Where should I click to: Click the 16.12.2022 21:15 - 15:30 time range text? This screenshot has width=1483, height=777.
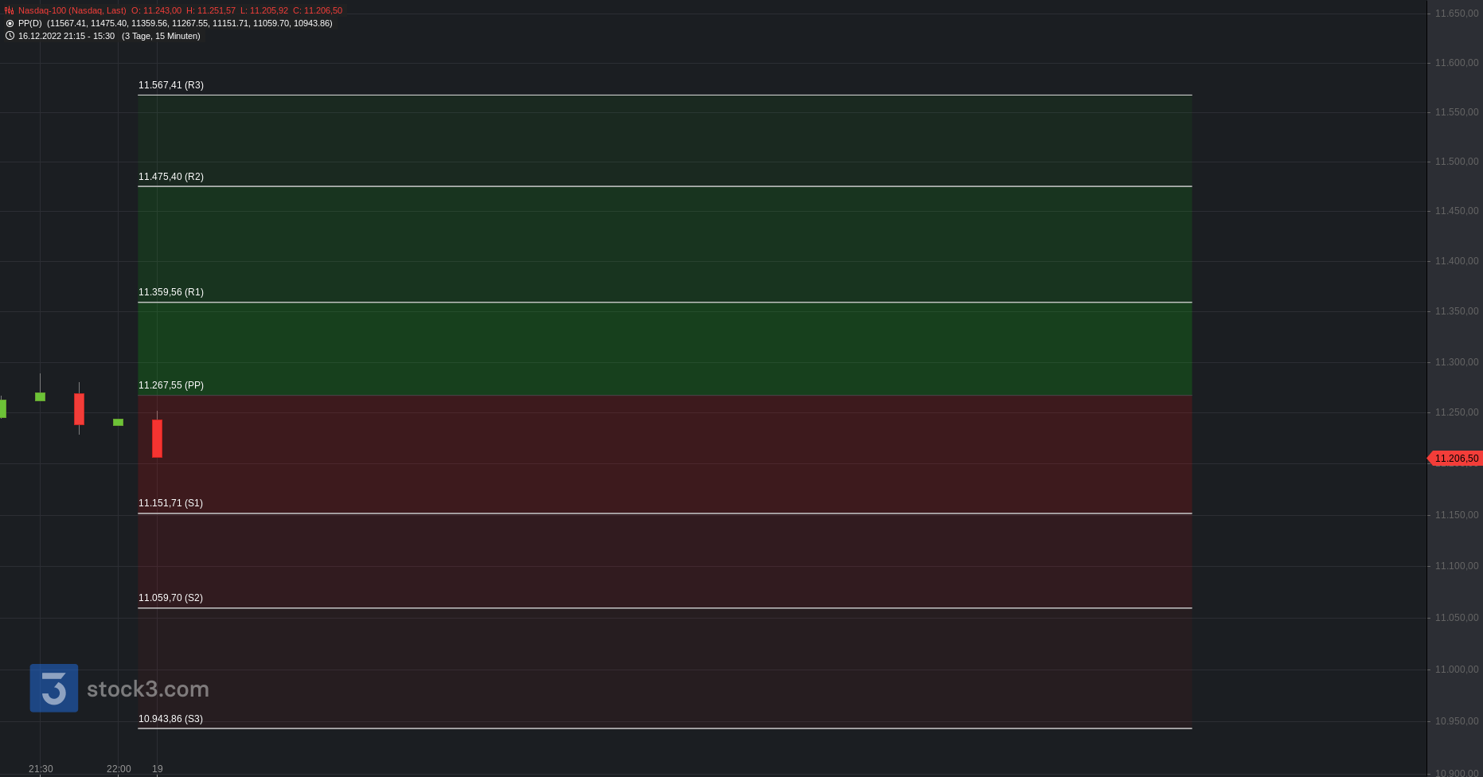pos(66,37)
